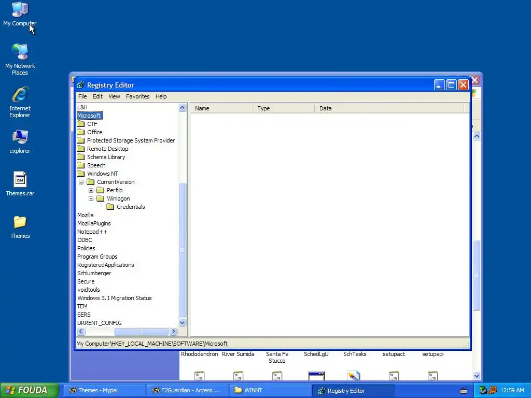The width and height of the screenshot is (531, 398).
Task: Click first system tray icon
Action: (x=483, y=390)
